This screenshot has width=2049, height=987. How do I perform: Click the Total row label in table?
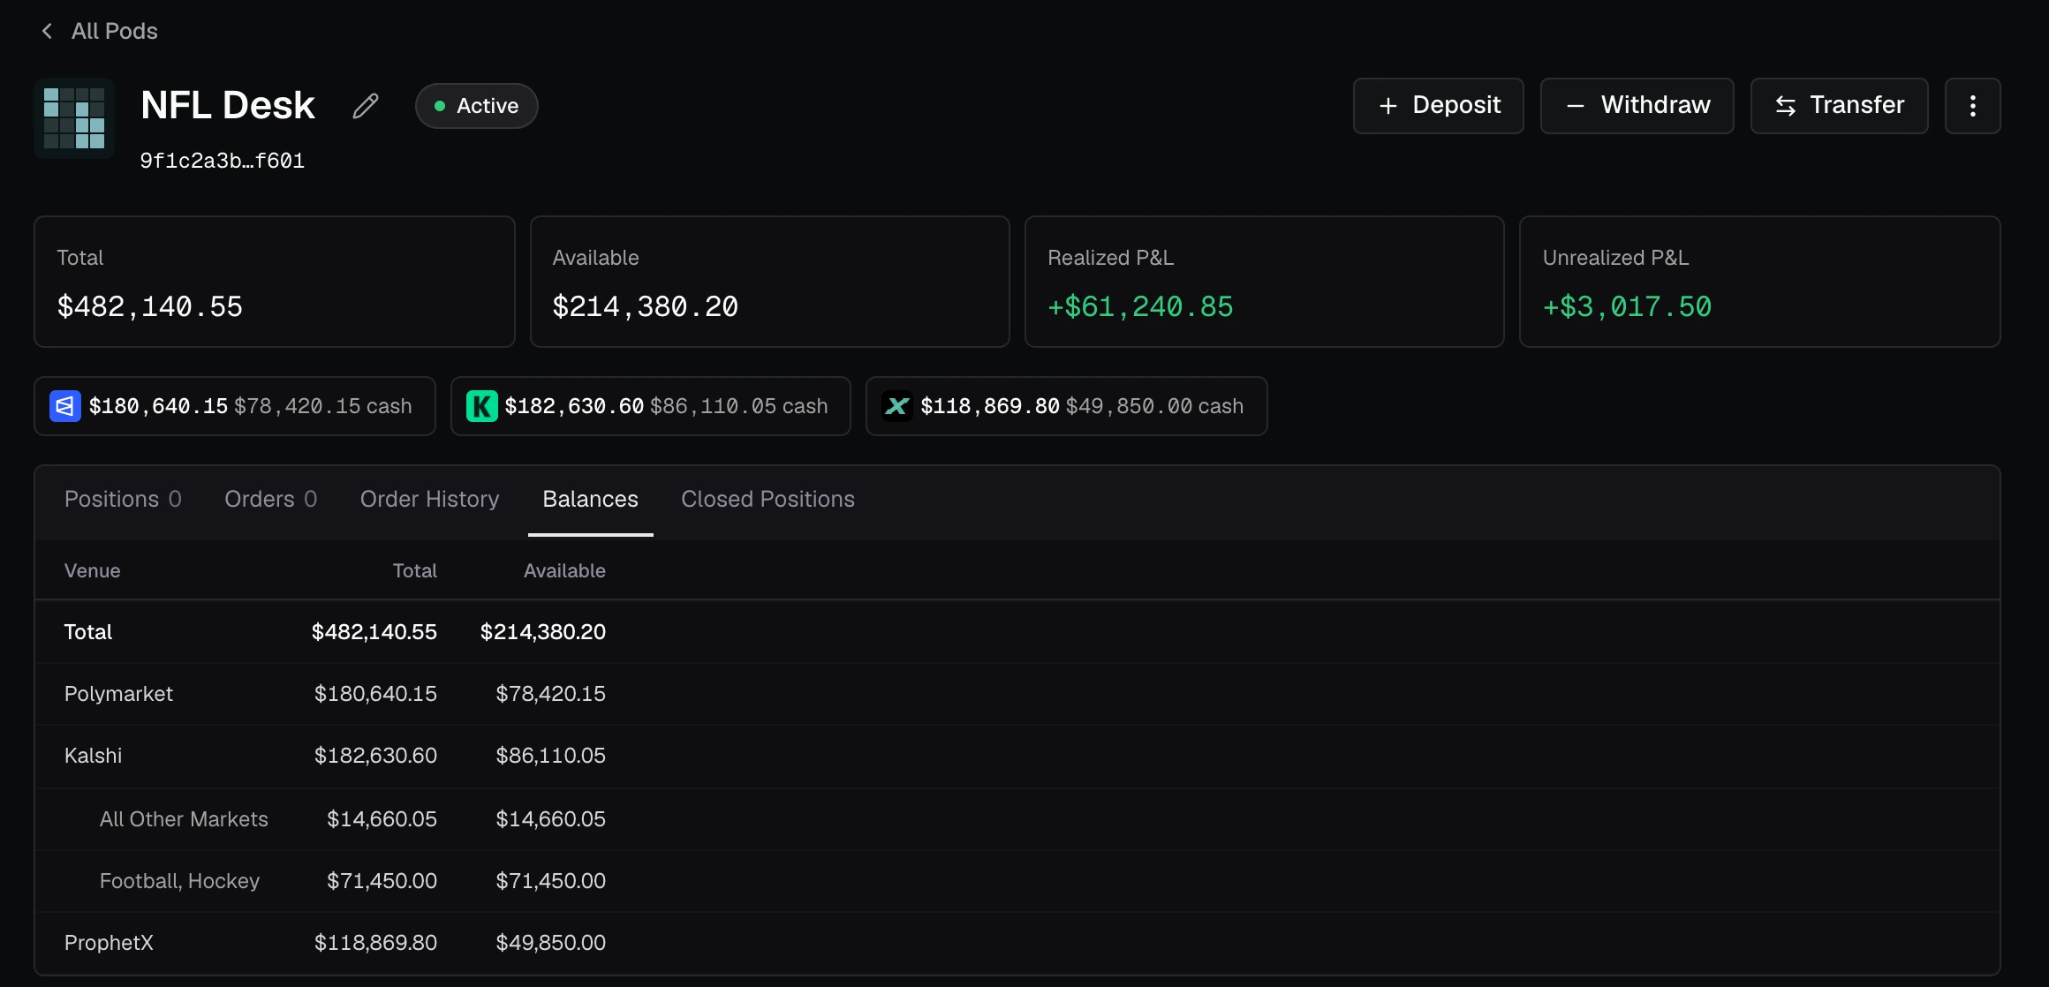pos(88,632)
